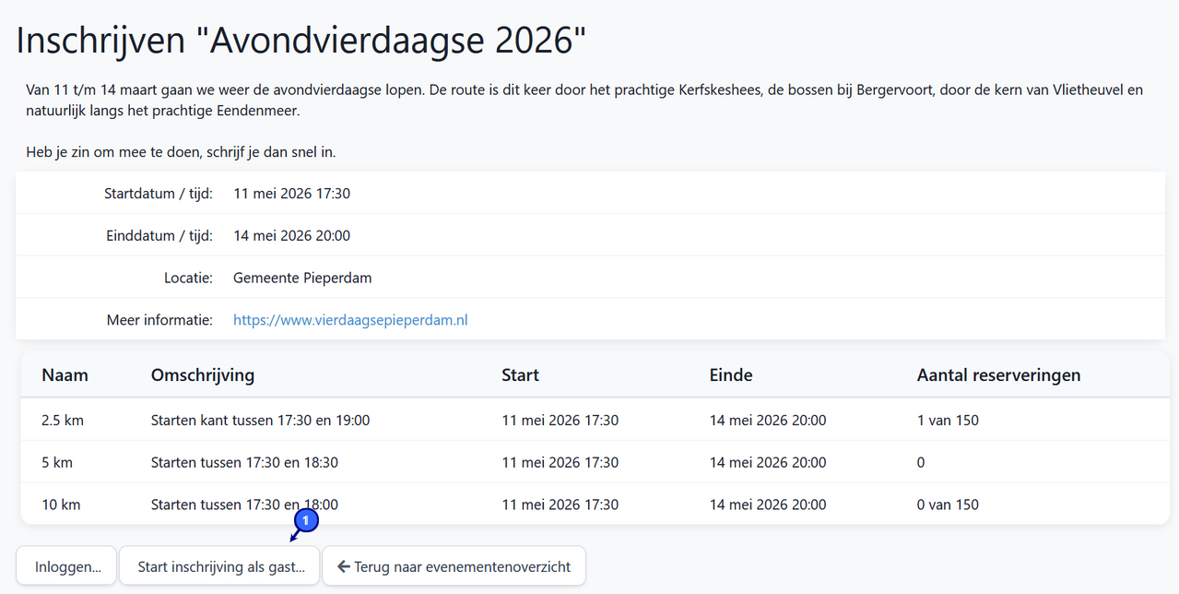The width and height of the screenshot is (1179, 594).
Task: Click the page title Inschrijven Avondvierdaagse 2026
Action: pos(298,40)
